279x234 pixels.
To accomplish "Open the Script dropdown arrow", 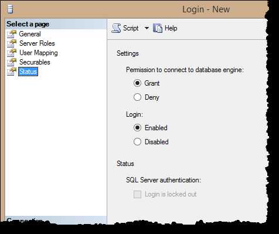I will tap(147, 28).
